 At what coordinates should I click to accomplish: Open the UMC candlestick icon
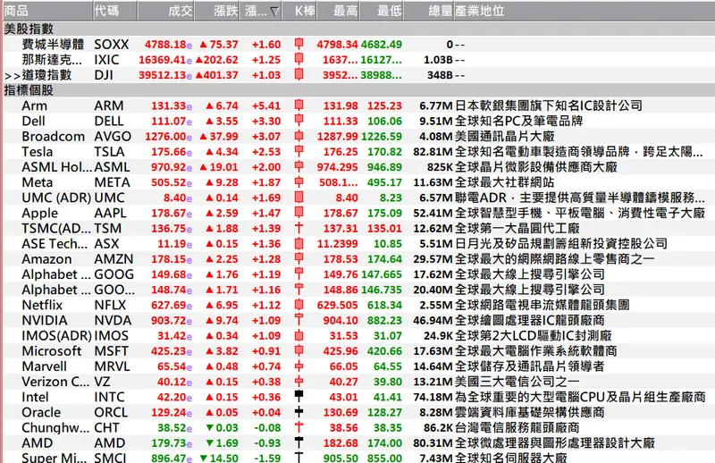click(299, 197)
